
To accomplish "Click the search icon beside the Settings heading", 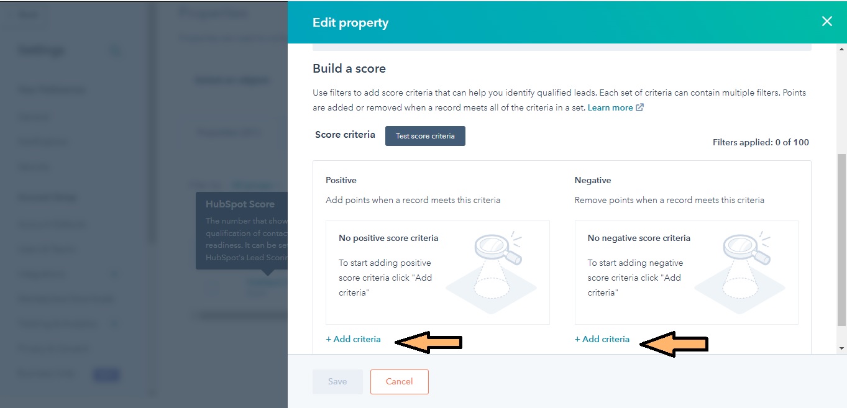I will pos(115,51).
